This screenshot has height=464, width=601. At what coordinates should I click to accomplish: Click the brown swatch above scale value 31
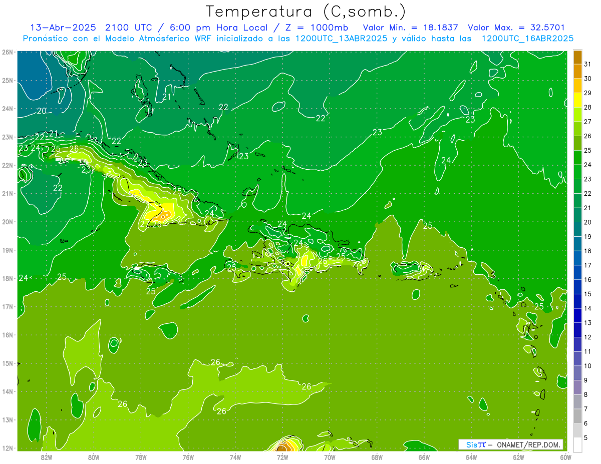point(577,58)
